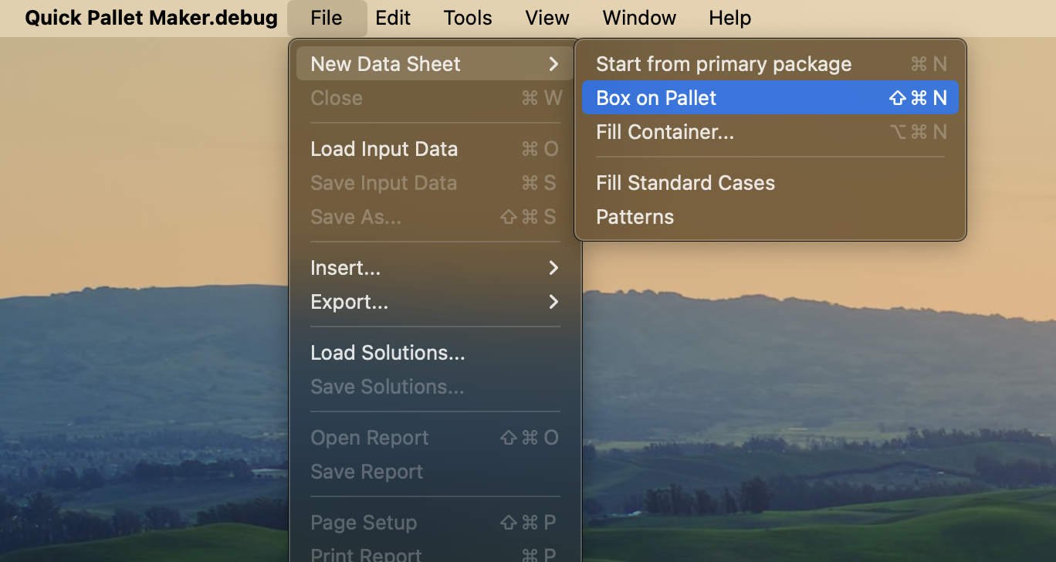1056x562 pixels.
Task: Open the Tools menu
Action: click(x=468, y=18)
